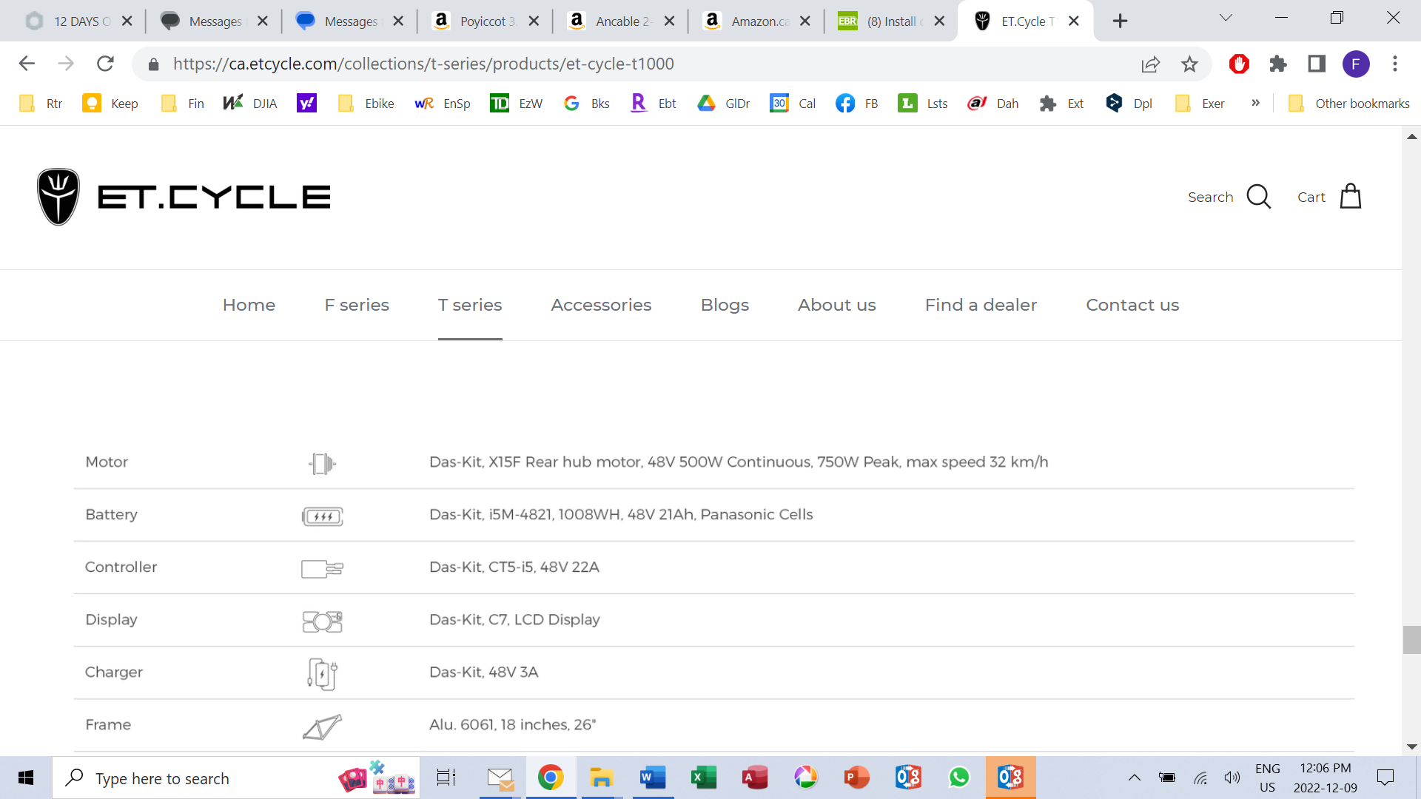Reload the current page
Screen dimensions: 1421x799
(x=105, y=64)
